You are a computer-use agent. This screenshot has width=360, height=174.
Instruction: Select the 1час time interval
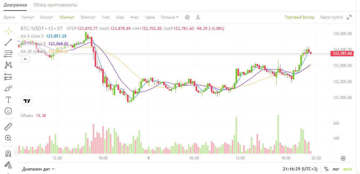106,17
